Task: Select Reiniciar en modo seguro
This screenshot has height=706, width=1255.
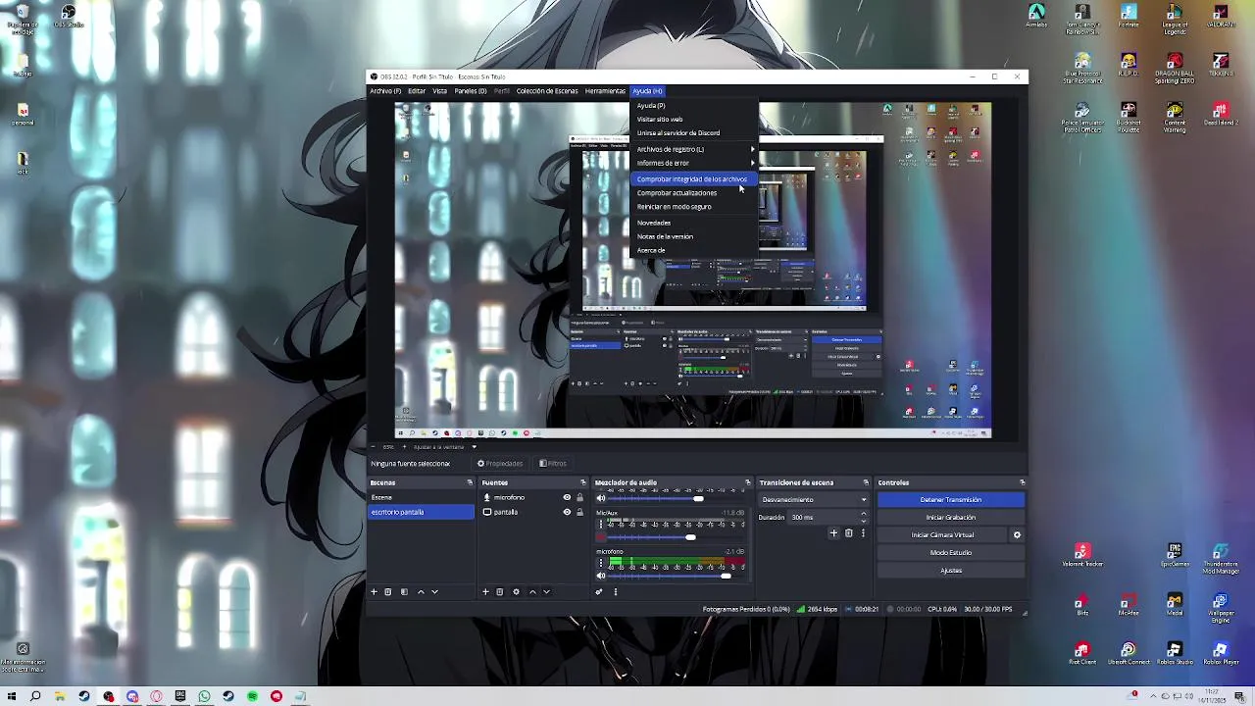Action: tap(694, 207)
